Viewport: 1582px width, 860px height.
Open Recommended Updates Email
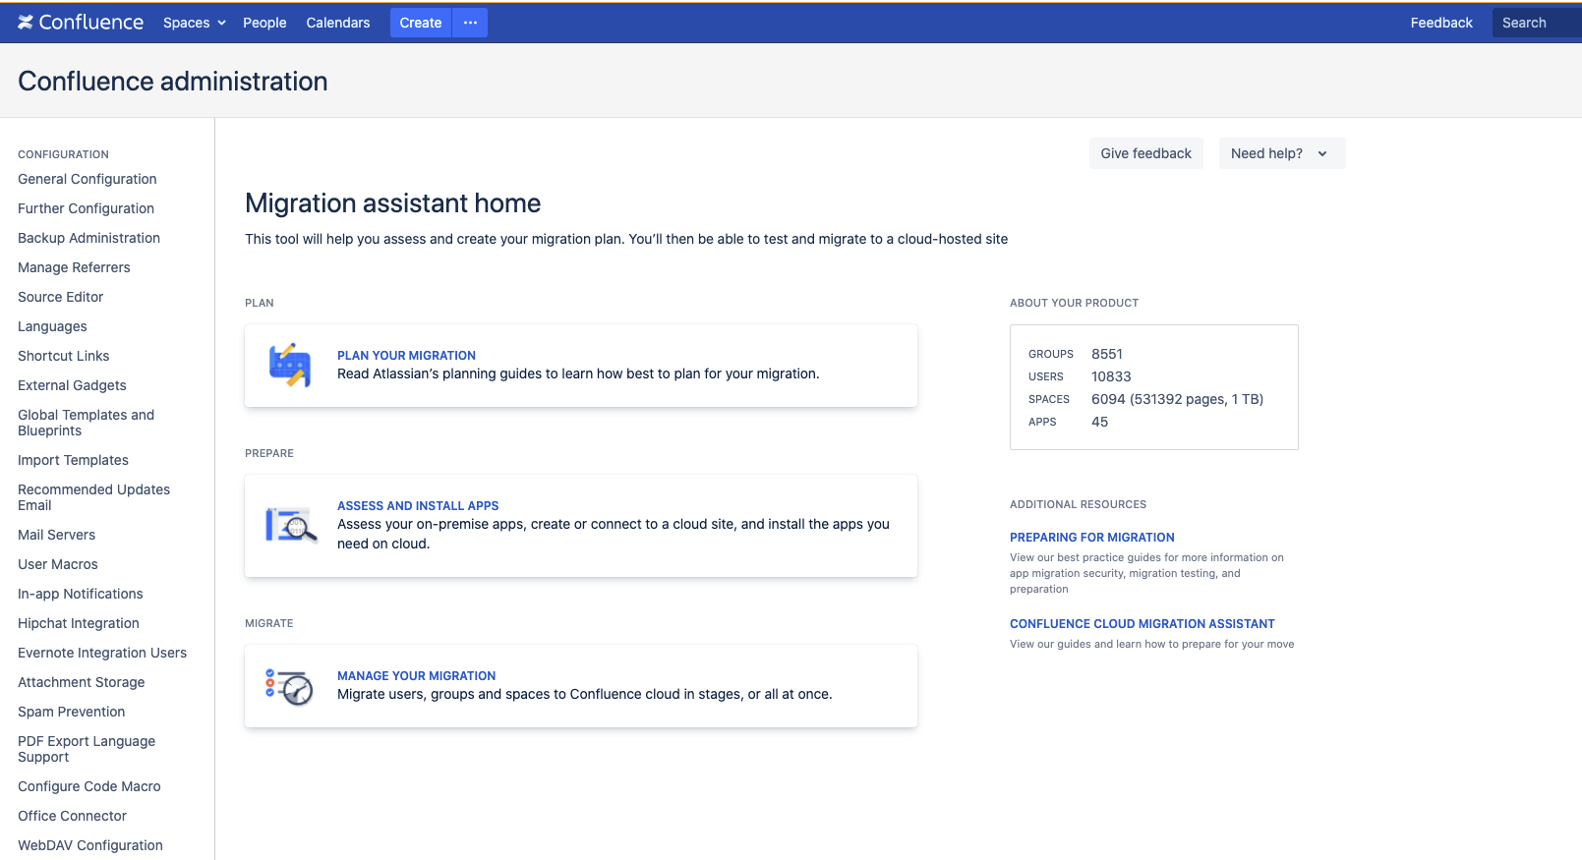click(x=93, y=497)
